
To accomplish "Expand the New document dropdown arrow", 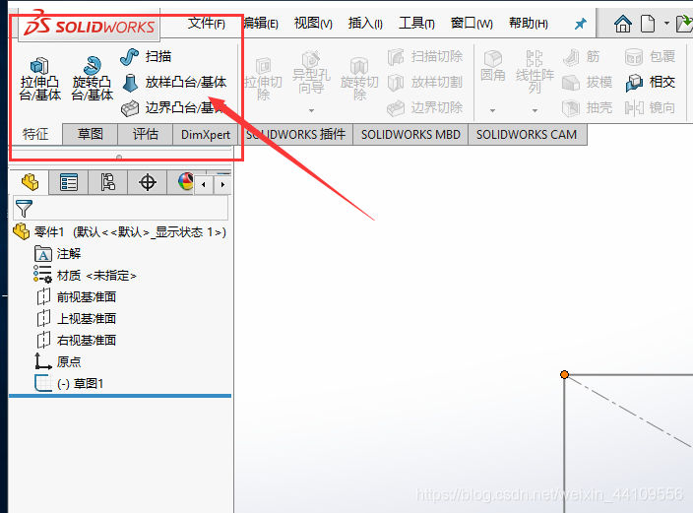I will 666,23.
